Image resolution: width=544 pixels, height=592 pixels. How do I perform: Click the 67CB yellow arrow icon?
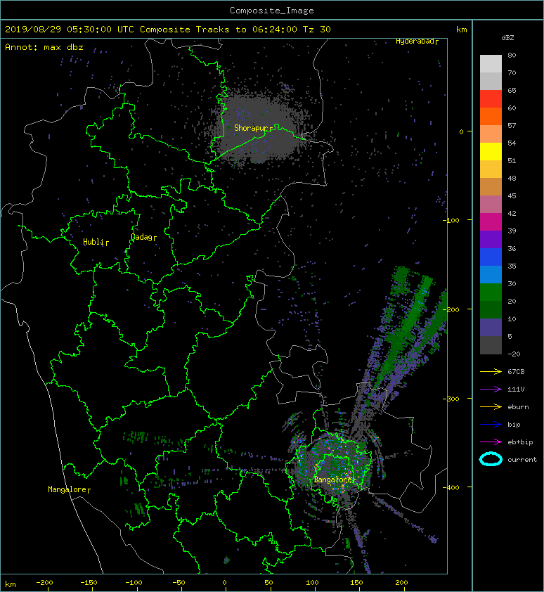pos(491,371)
